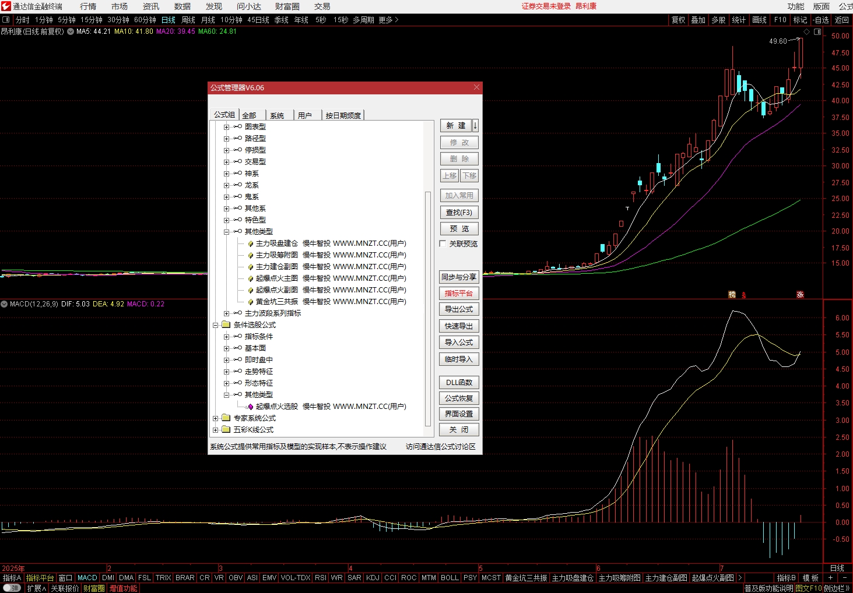853x593 pixels.
Task: Click the side panel icon beside the diamond
Action: click(817, 32)
